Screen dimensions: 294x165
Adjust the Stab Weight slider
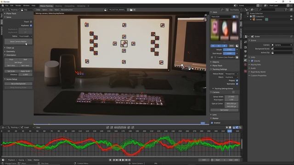pyautogui.click(x=229, y=54)
